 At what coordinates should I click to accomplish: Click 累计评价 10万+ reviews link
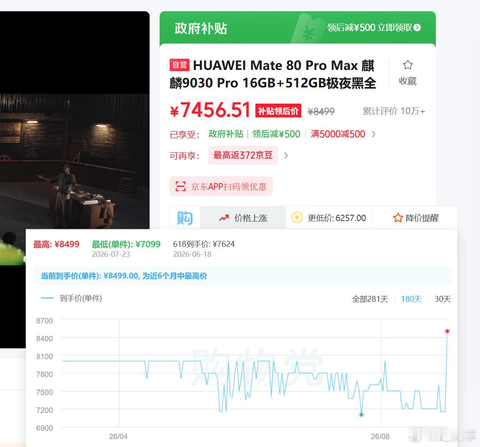[394, 111]
